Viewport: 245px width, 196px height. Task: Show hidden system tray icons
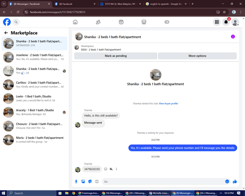pos(220,193)
